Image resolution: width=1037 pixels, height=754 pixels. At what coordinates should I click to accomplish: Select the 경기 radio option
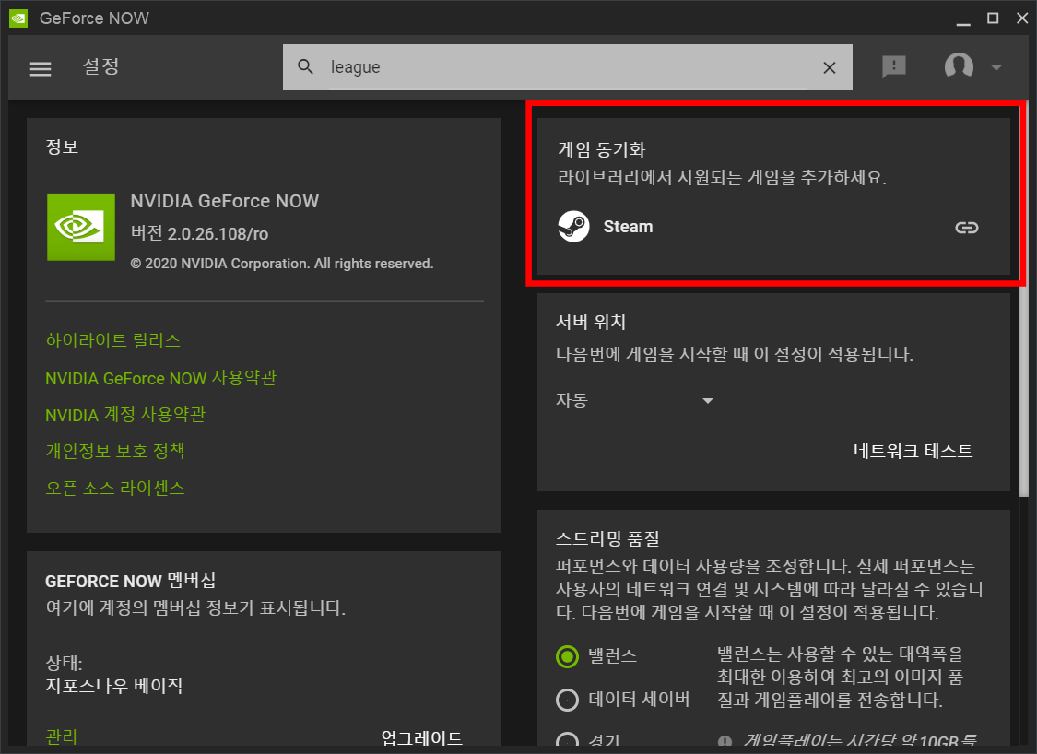tap(567, 742)
